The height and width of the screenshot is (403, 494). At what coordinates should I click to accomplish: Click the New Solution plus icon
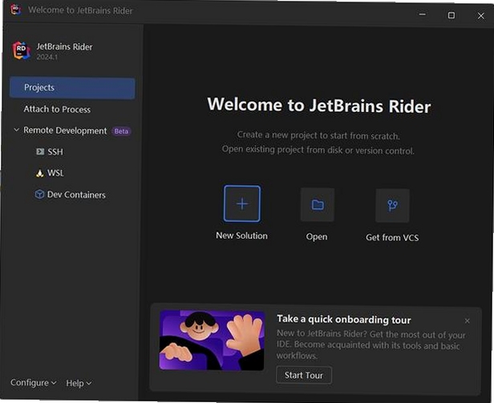242,204
